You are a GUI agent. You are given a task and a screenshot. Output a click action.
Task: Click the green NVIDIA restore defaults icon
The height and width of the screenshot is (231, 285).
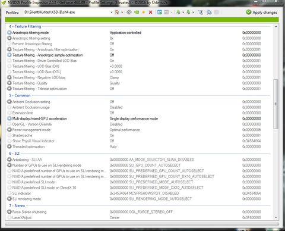point(137,13)
